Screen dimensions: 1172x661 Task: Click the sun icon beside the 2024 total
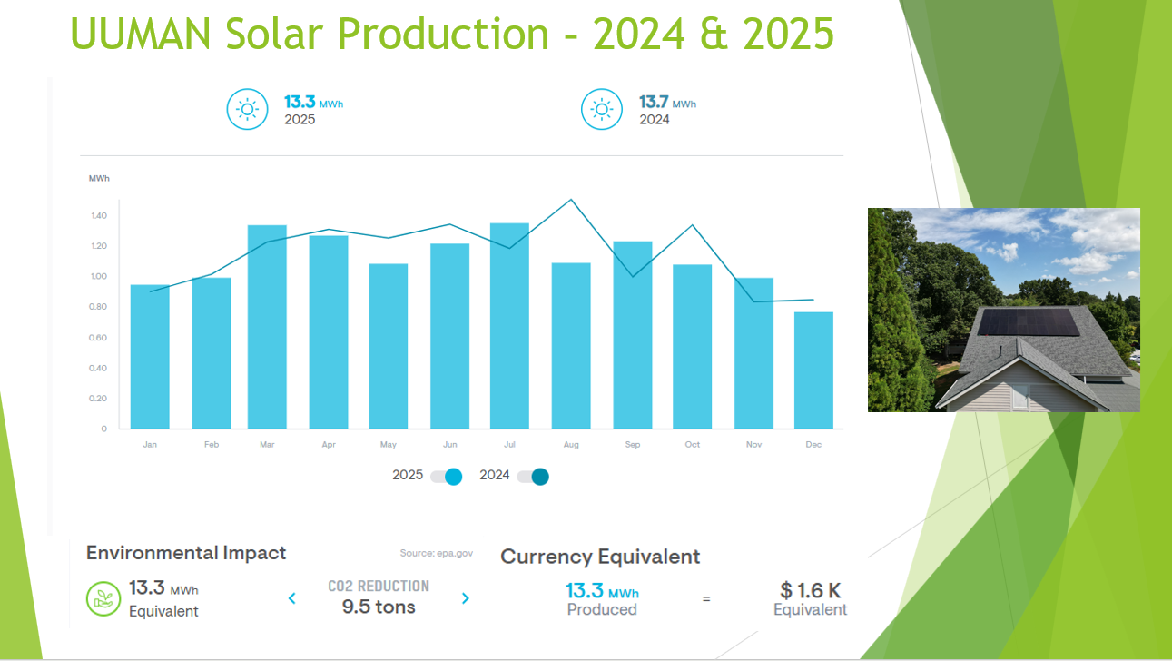602,110
